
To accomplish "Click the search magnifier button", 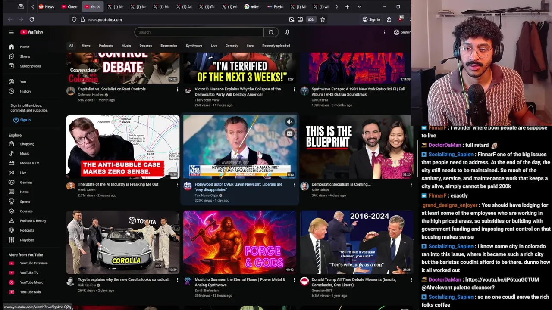I will 271,32.
